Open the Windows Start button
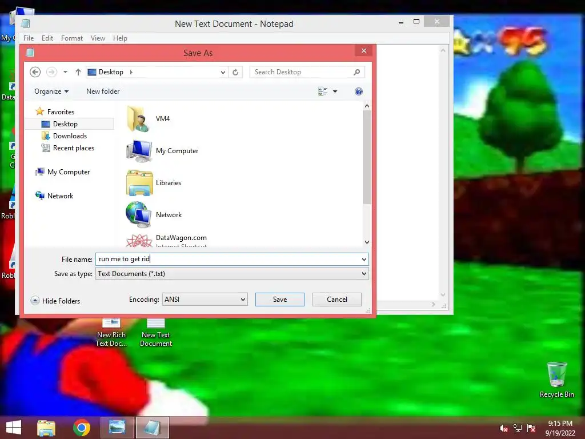Image resolution: width=585 pixels, height=439 pixels. point(14,428)
